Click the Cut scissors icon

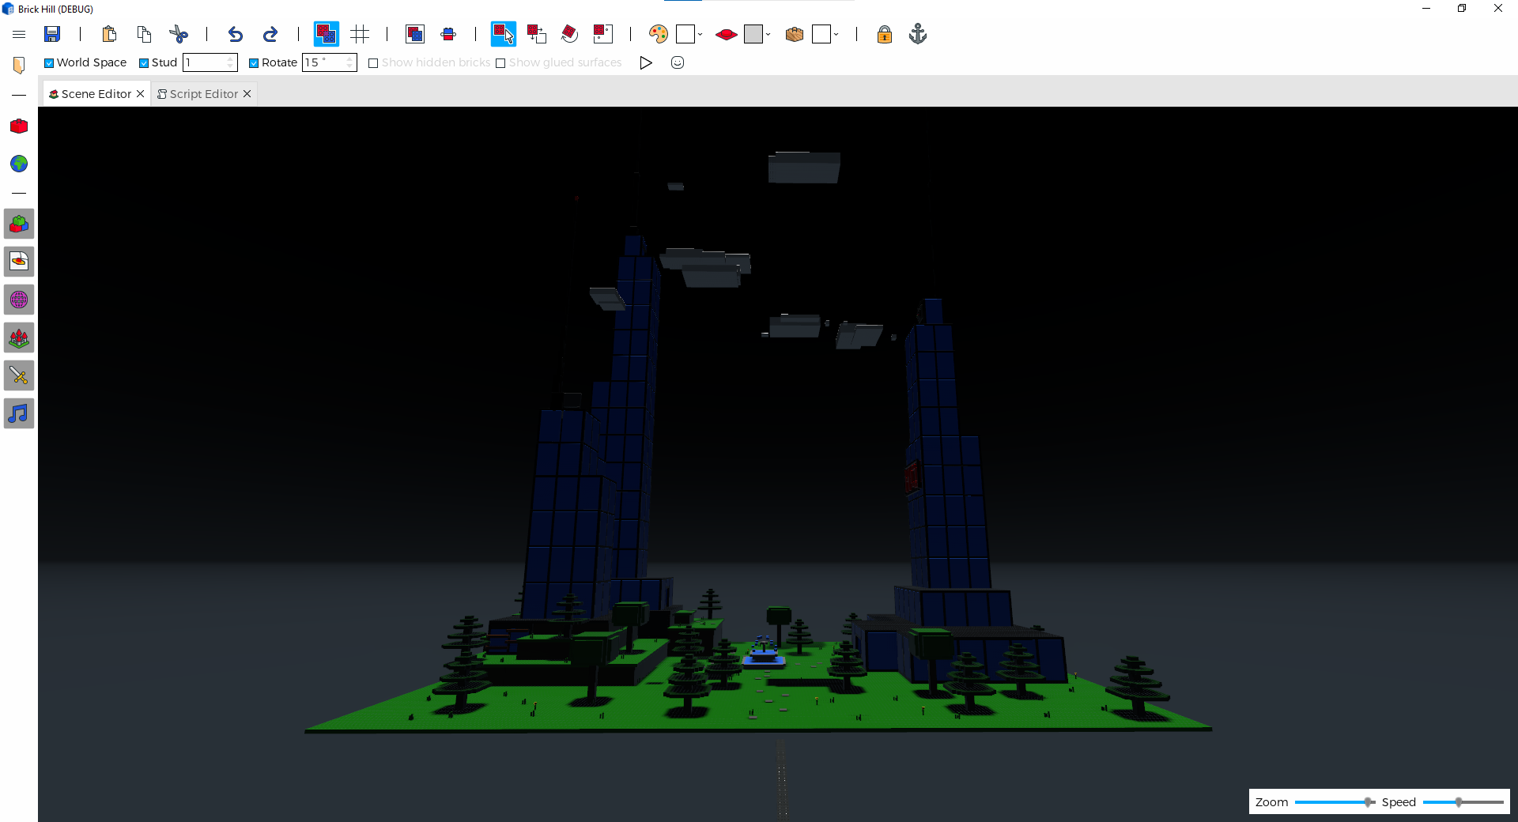tap(179, 34)
